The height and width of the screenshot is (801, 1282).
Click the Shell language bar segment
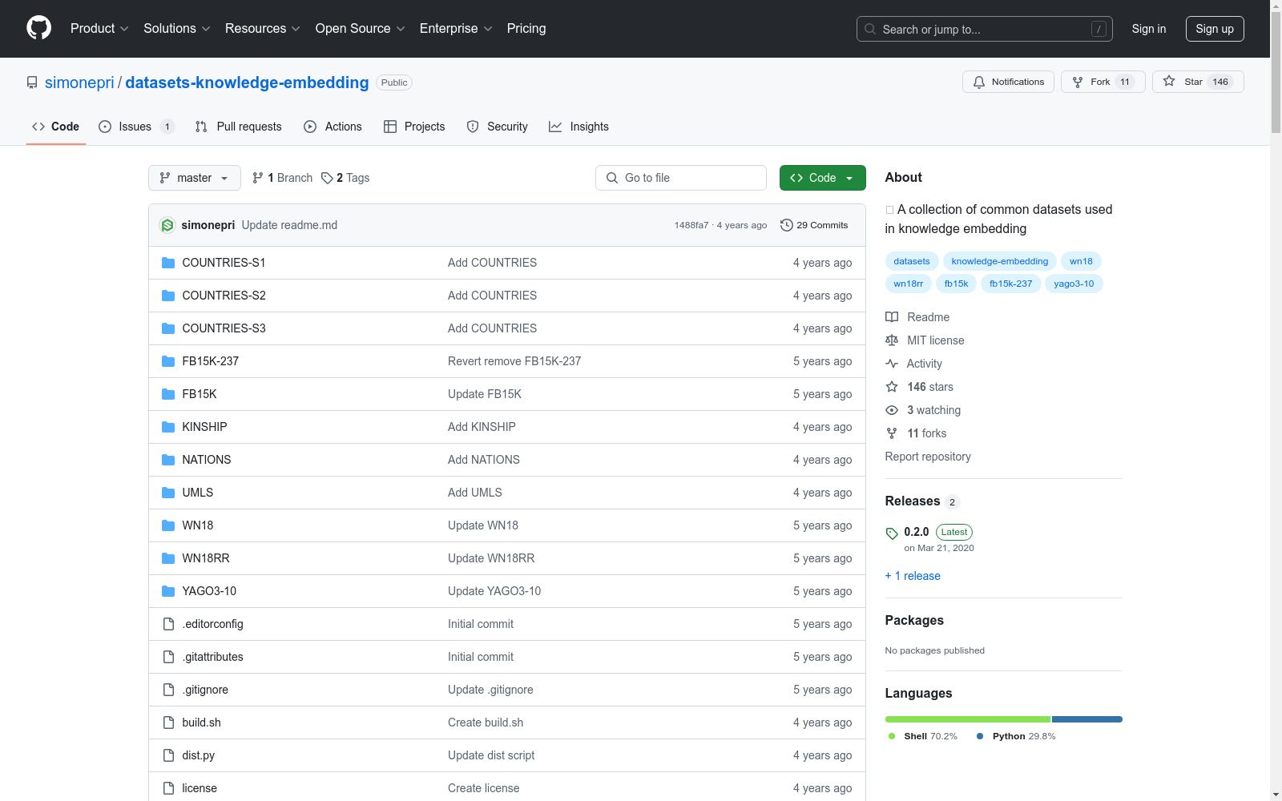[x=967, y=719]
